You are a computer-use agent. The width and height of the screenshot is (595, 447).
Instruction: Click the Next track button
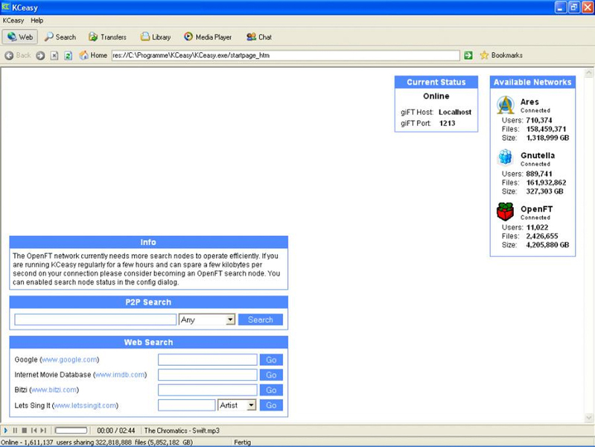tap(43, 431)
